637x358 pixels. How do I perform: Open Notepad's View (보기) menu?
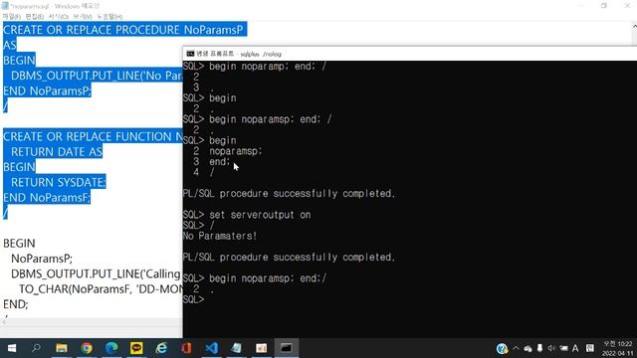(x=83, y=16)
